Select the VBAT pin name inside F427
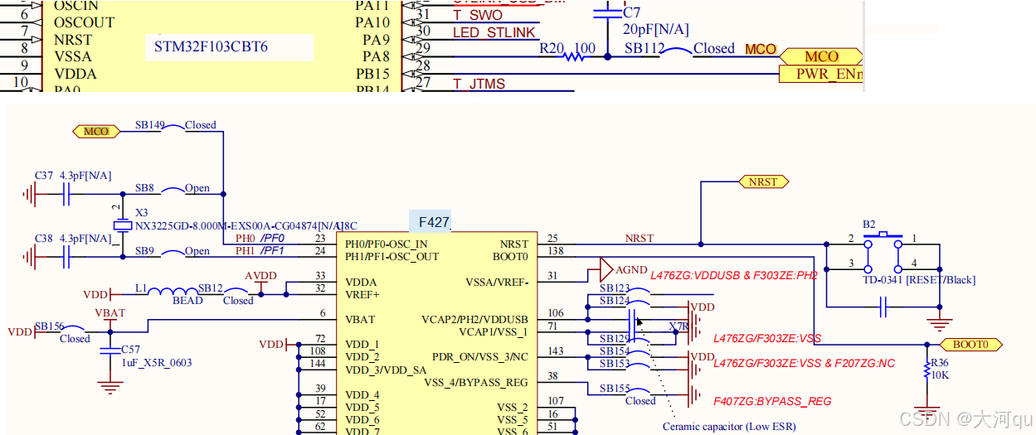Image resolution: width=1036 pixels, height=435 pixels. click(361, 319)
